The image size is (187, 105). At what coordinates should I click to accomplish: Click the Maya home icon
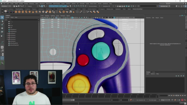[1, 3]
